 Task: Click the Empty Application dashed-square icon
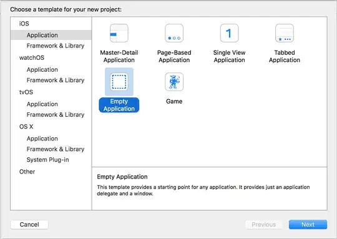pyautogui.click(x=119, y=82)
